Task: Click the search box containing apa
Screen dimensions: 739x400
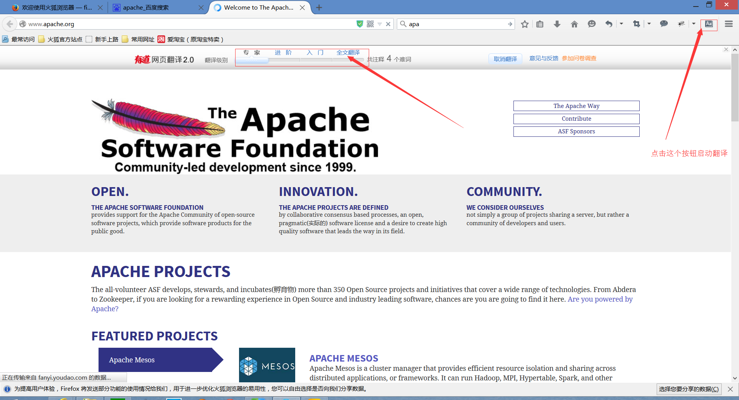Action: point(456,24)
